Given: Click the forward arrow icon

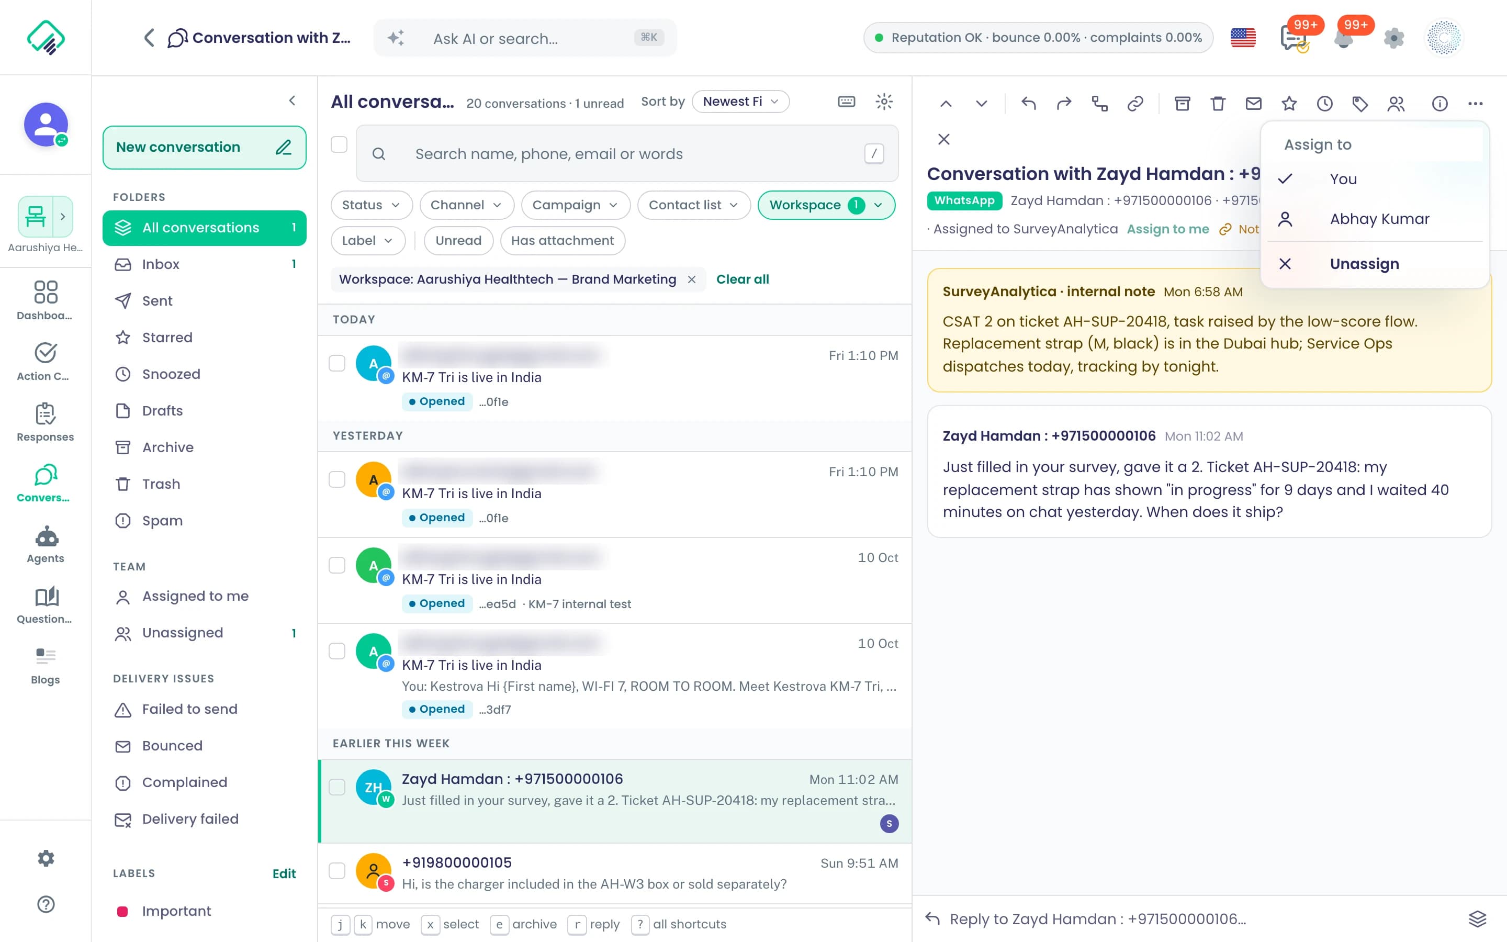Looking at the screenshot, I should tap(1064, 104).
